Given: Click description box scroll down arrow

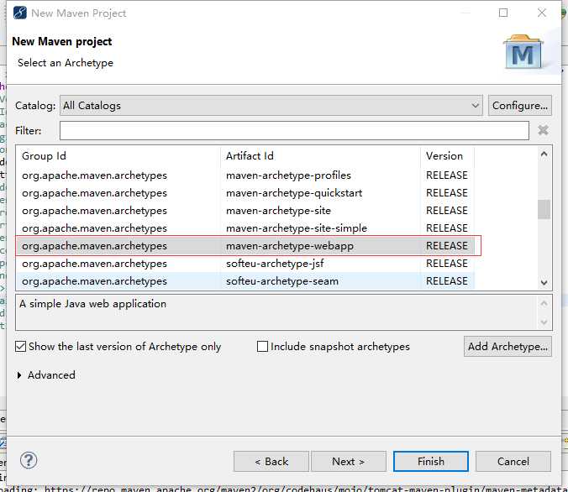Looking at the screenshot, I should (544, 322).
